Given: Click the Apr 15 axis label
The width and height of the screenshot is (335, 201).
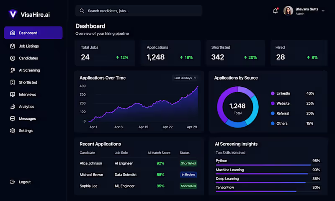Looking at the screenshot, I should click(143, 127).
